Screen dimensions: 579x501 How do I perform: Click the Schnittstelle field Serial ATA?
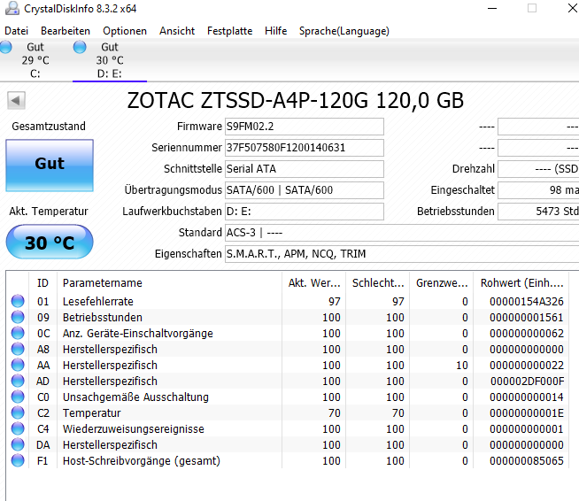pos(305,169)
